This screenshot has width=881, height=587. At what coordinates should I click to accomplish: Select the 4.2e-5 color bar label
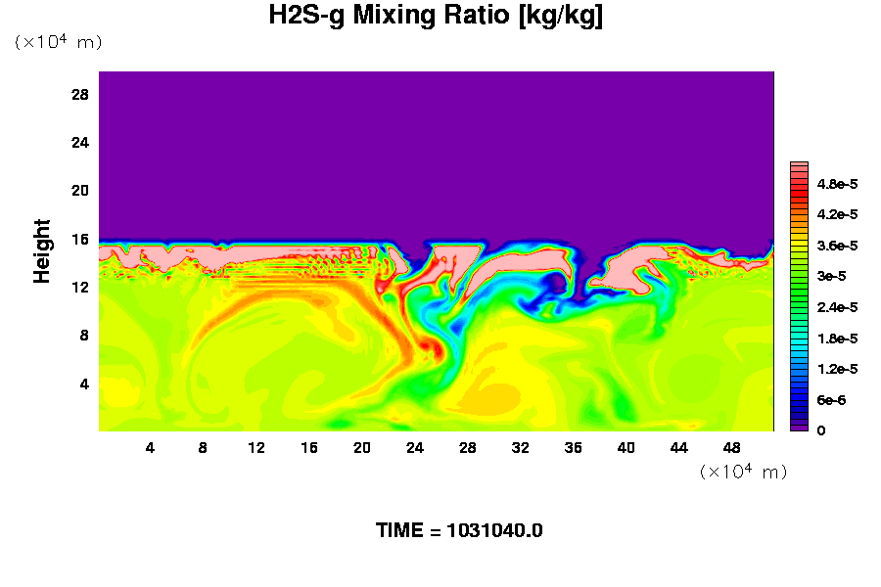coord(837,214)
